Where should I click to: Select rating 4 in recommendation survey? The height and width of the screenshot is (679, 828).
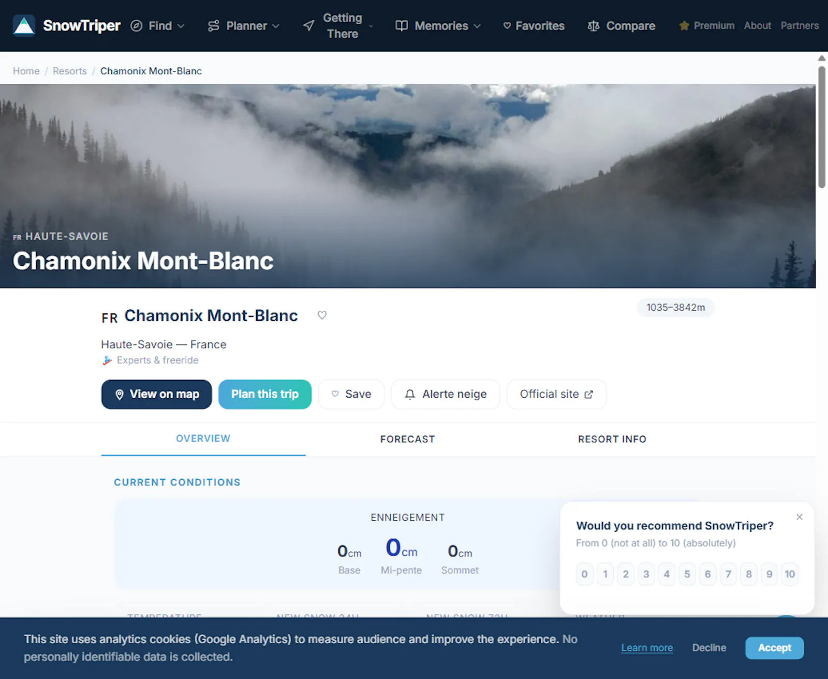(x=667, y=574)
